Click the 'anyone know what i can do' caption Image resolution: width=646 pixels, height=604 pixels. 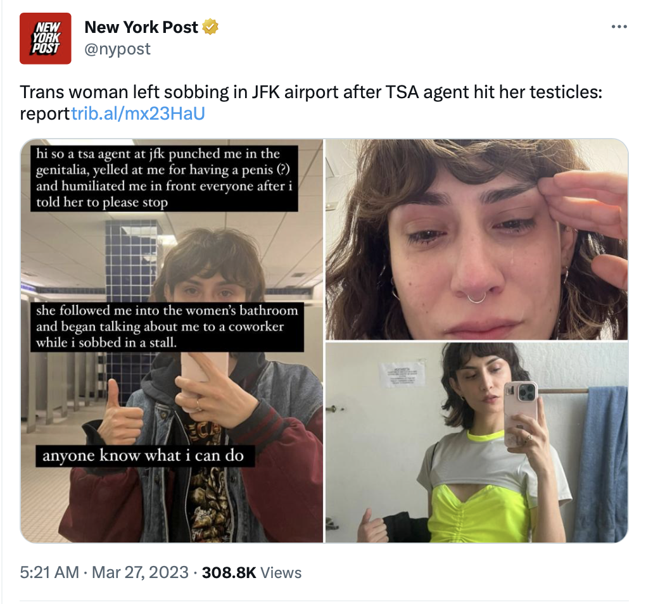coord(144,455)
